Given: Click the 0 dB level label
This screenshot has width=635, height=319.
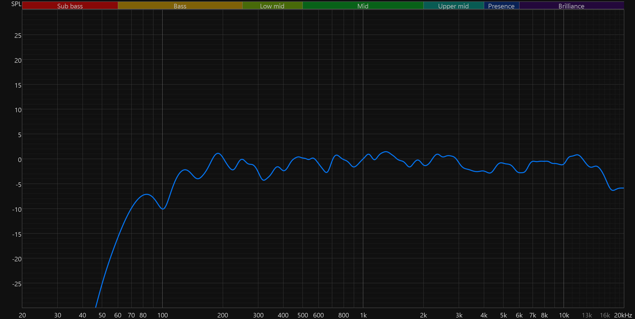Looking at the screenshot, I should coord(20,160).
